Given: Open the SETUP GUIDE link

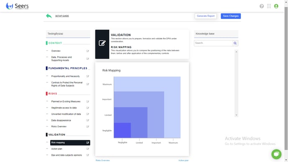Looking at the screenshot, I should tap(62, 16).
